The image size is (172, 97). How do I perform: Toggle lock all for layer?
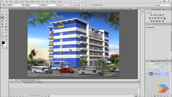coord(158,70)
